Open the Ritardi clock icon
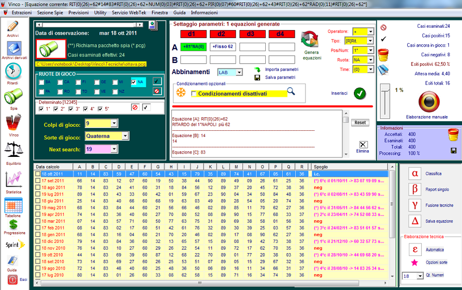 [13, 72]
